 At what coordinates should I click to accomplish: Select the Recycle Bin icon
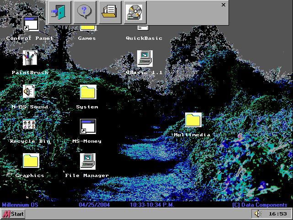pyautogui.click(x=30, y=126)
